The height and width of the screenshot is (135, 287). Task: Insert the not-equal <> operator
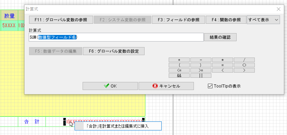click(x=244, y=65)
